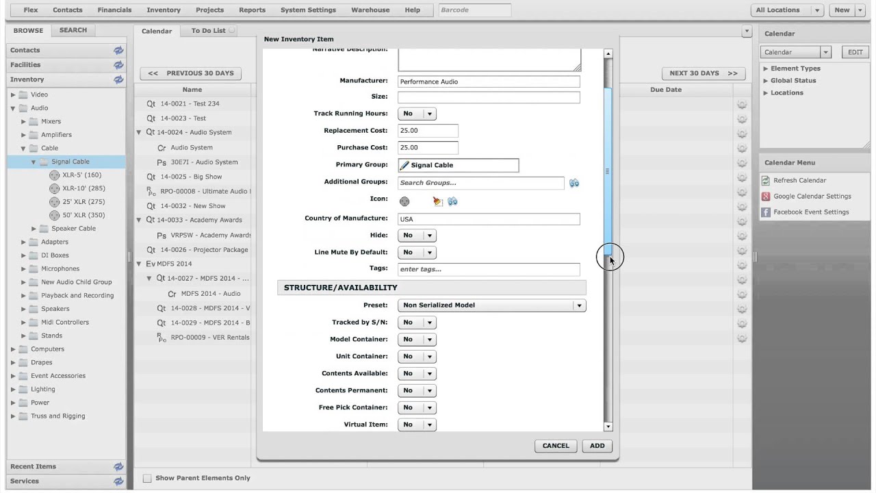Viewport: 876px width, 493px height.
Task: Clear the item icon with the broom
Action: [438, 201]
